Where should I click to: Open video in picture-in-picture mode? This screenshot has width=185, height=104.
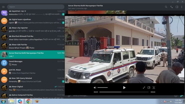point(149,88)
